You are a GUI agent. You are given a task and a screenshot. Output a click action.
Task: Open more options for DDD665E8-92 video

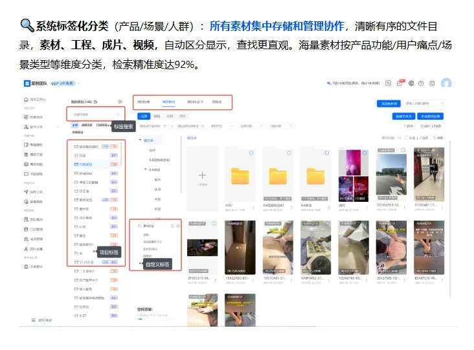(405, 207)
